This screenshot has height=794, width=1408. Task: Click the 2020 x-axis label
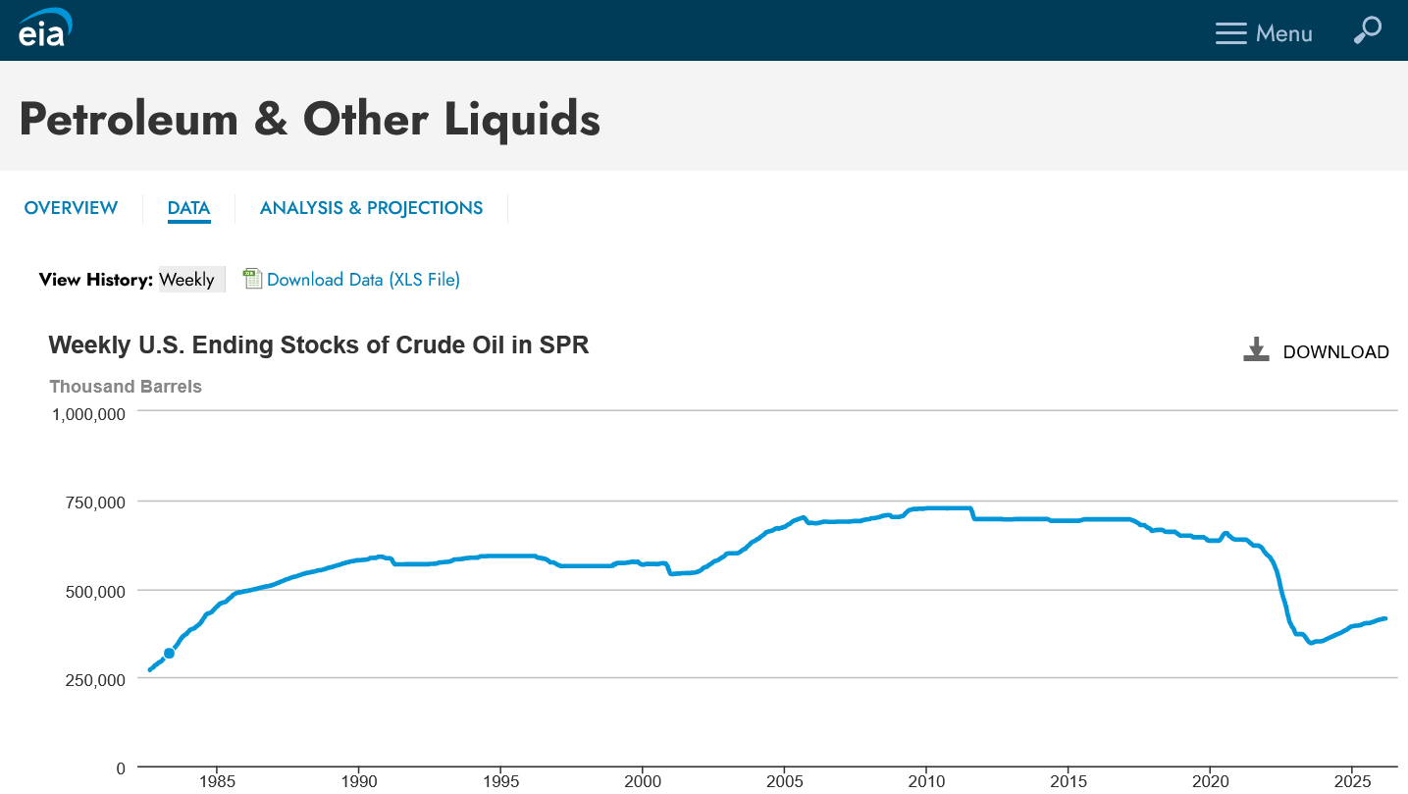pyautogui.click(x=1210, y=783)
